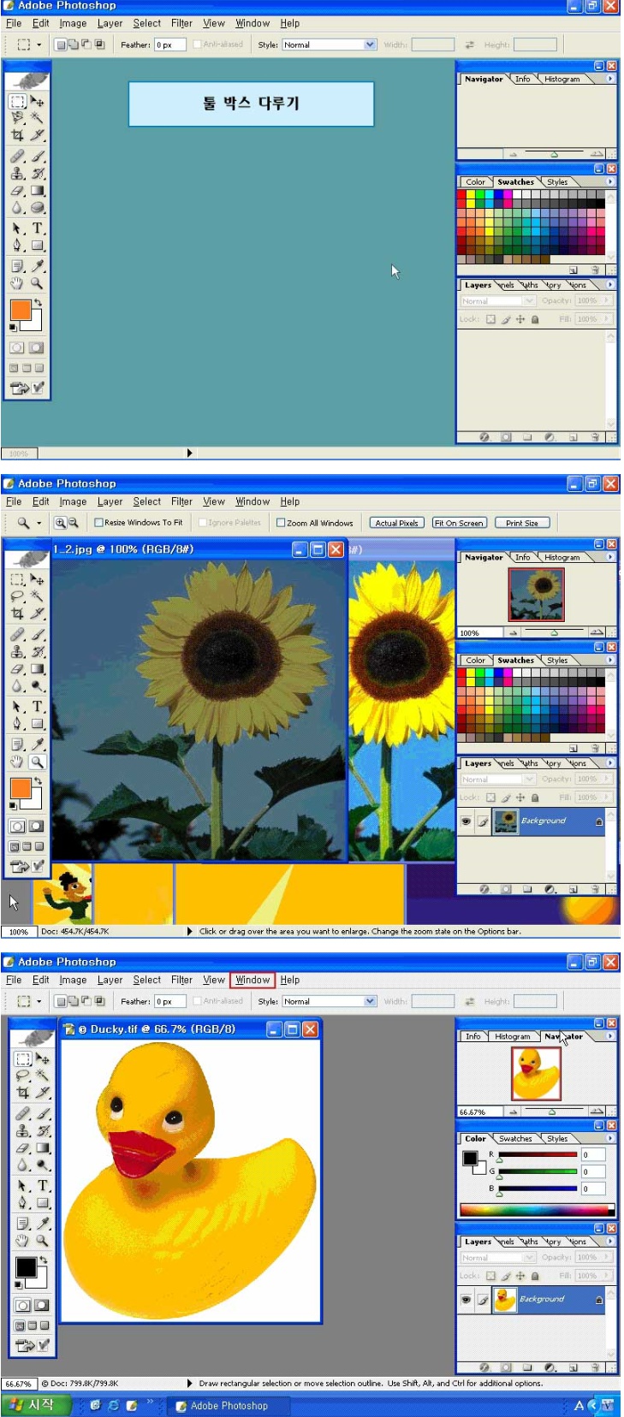Select the Hand tool beside the Ducky.tif window
Screen dimensions: 624x1417
22,1241
